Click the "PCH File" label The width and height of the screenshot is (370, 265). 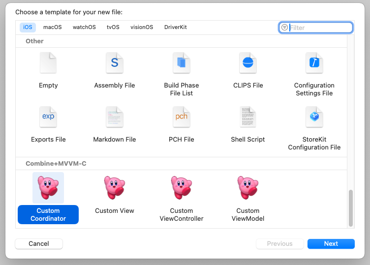(x=181, y=139)
